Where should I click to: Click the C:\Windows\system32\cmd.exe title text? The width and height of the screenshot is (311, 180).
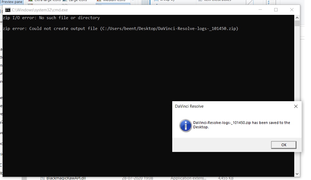[x=40, y=10]
